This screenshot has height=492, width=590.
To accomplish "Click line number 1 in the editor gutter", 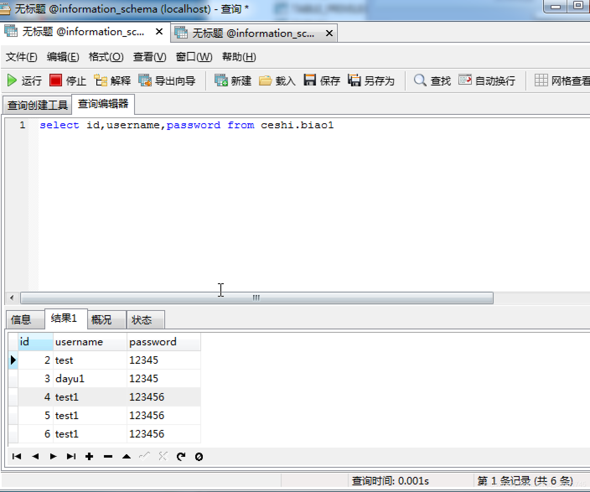I will (22, 125).
